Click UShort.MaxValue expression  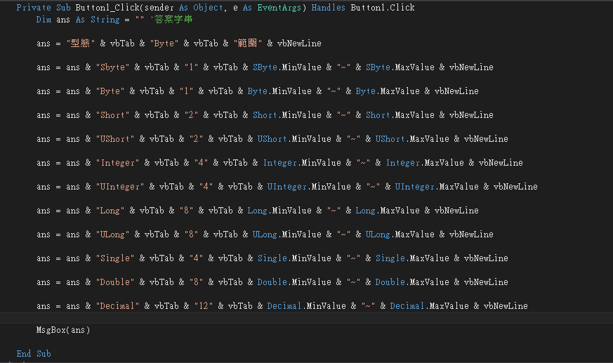coord(412,139)
